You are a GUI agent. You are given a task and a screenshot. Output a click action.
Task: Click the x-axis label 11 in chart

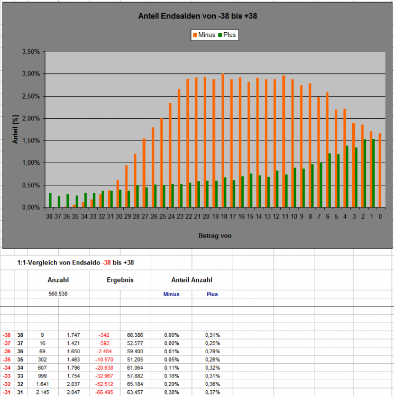[285, 216]
